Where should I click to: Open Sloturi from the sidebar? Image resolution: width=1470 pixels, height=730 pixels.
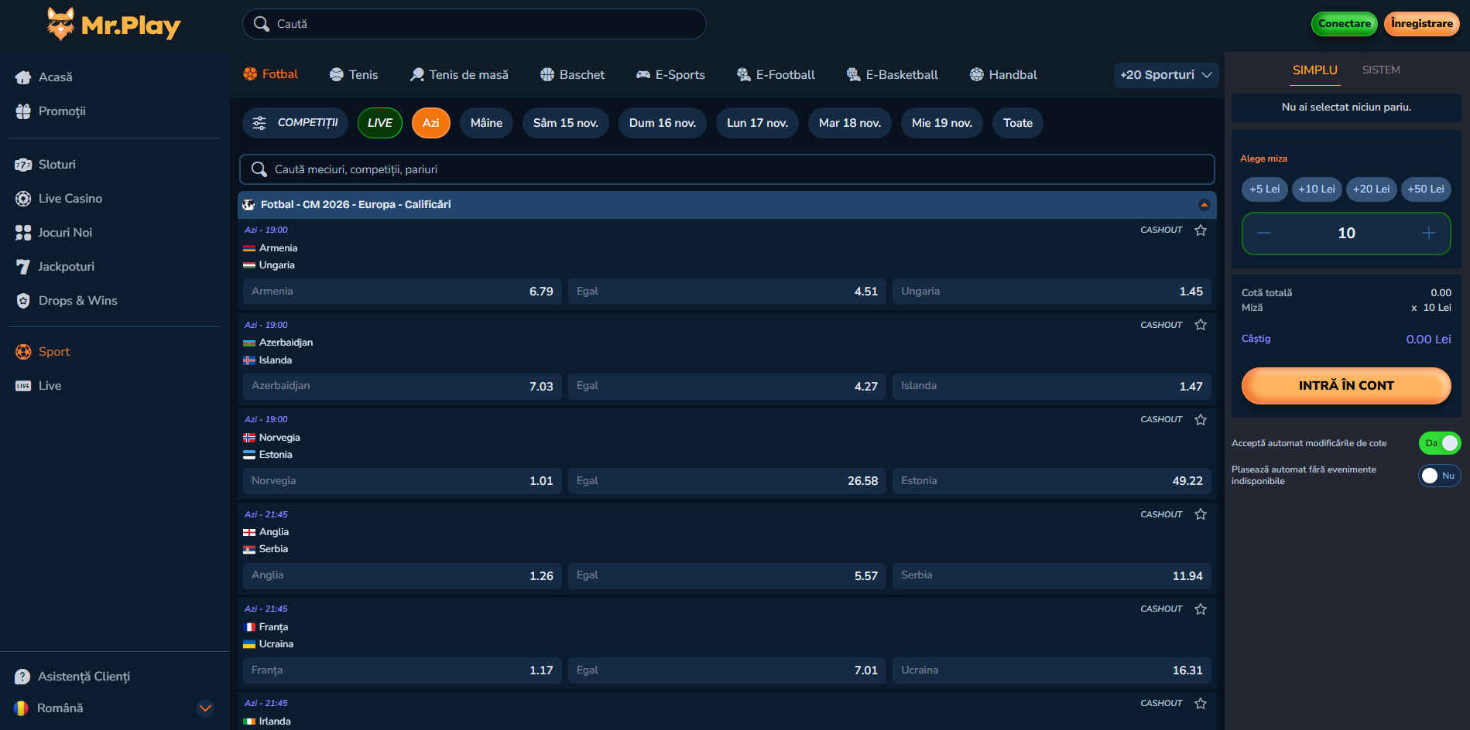click(57, 165)
